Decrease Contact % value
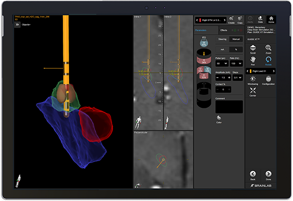Image resolution: width=293 pixels, height=201 pixels. [217, 90]
